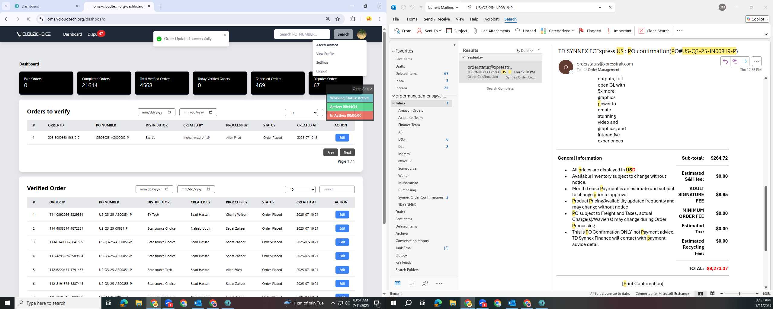
Task: Click the email reading pane scrollbar
Action: (x=765, y=219)
